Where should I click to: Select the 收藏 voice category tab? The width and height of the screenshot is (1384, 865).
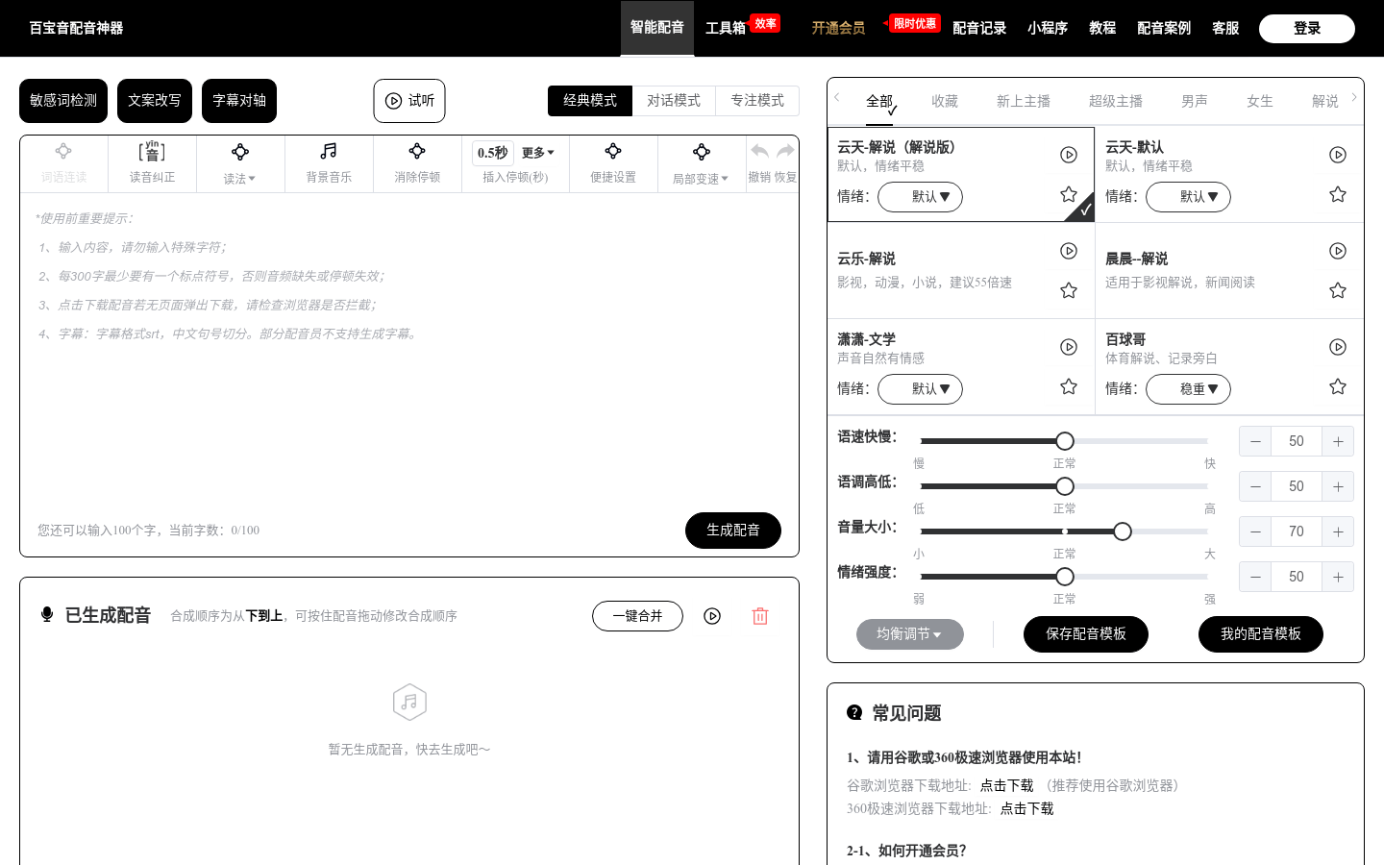[945, 101]
